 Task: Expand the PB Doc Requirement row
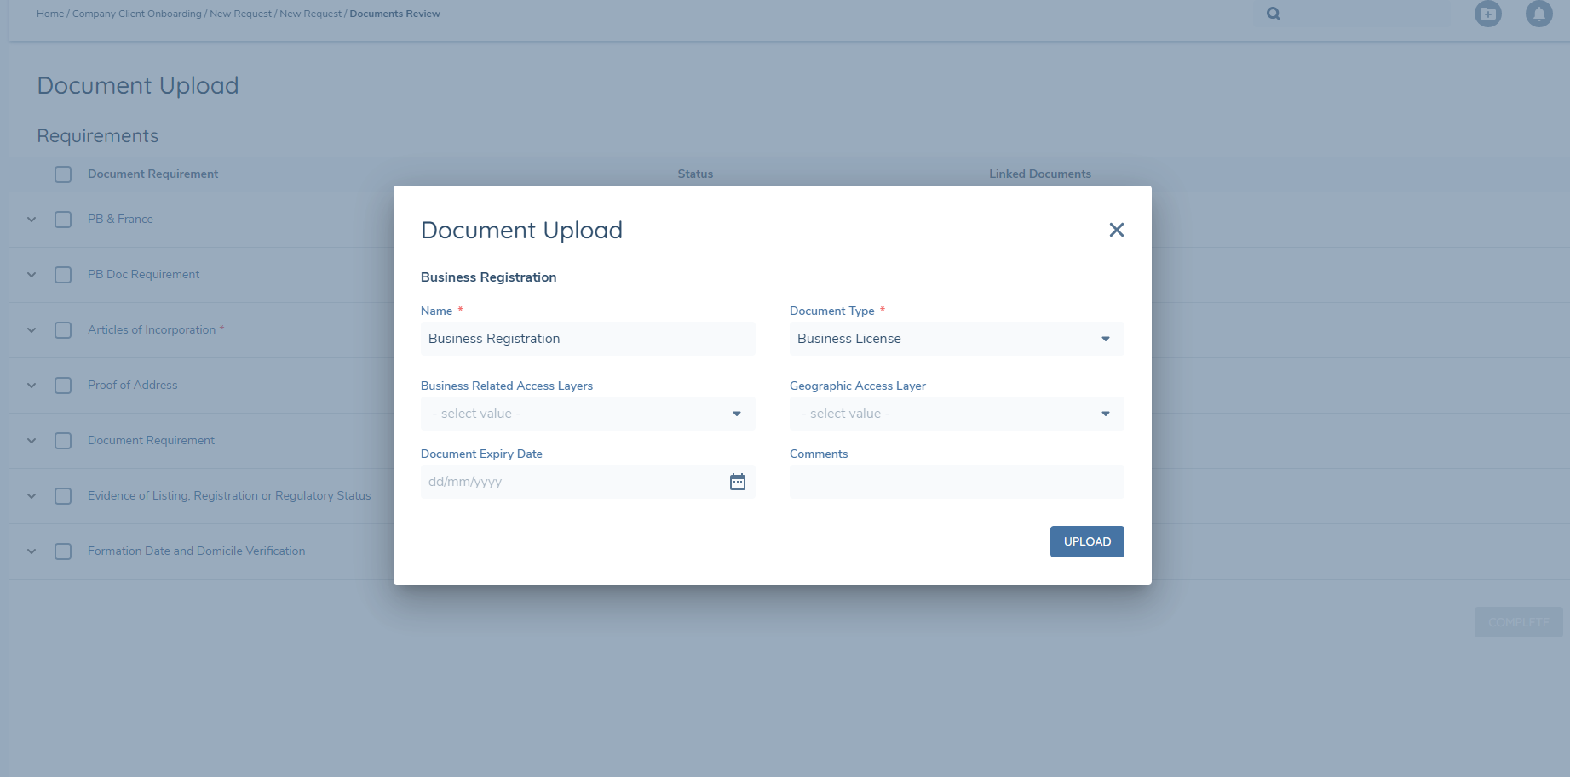pos(32,275)
